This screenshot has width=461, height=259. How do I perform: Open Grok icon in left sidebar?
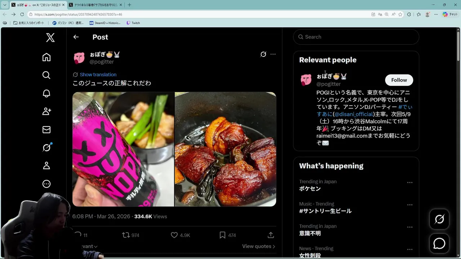point(46,147)
